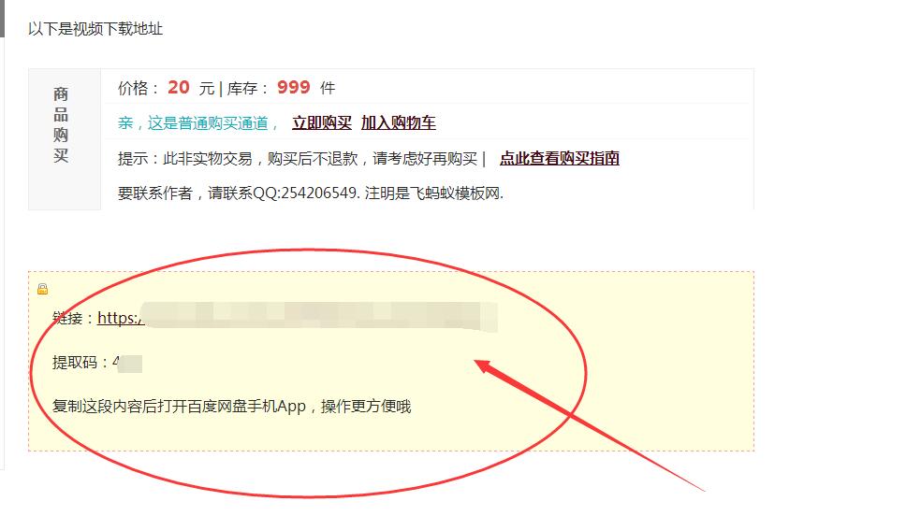
Task: Click the blurred portion of the download URL
Action: pyautogui.click(x=318, y=316)
